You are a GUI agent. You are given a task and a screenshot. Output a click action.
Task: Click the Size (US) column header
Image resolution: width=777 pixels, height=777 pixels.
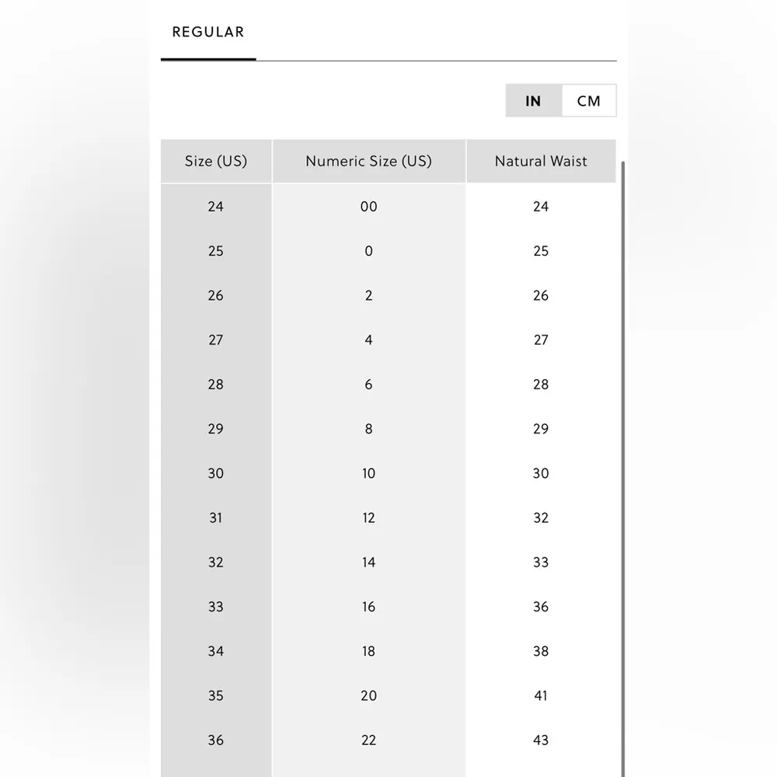pyautogui.click(x=216, y=162)
